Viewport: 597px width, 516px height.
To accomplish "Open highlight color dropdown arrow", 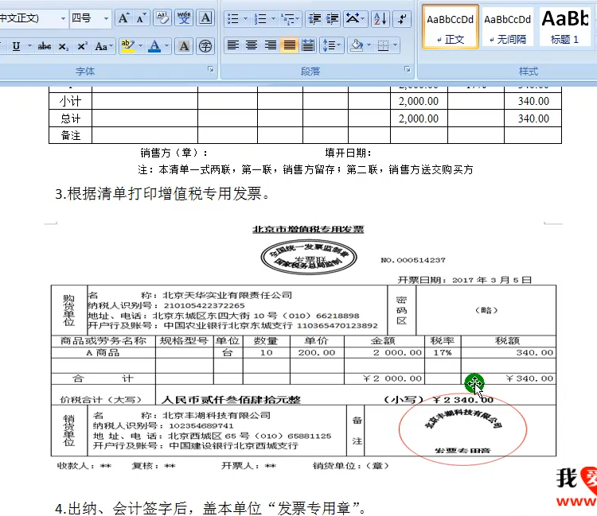I will pyautogui.click(x=140, y=46).
